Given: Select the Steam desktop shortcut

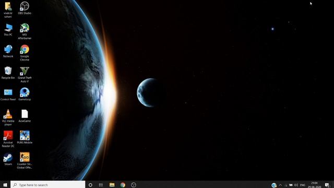Looking at the screenshot, I should click(8, 159).
